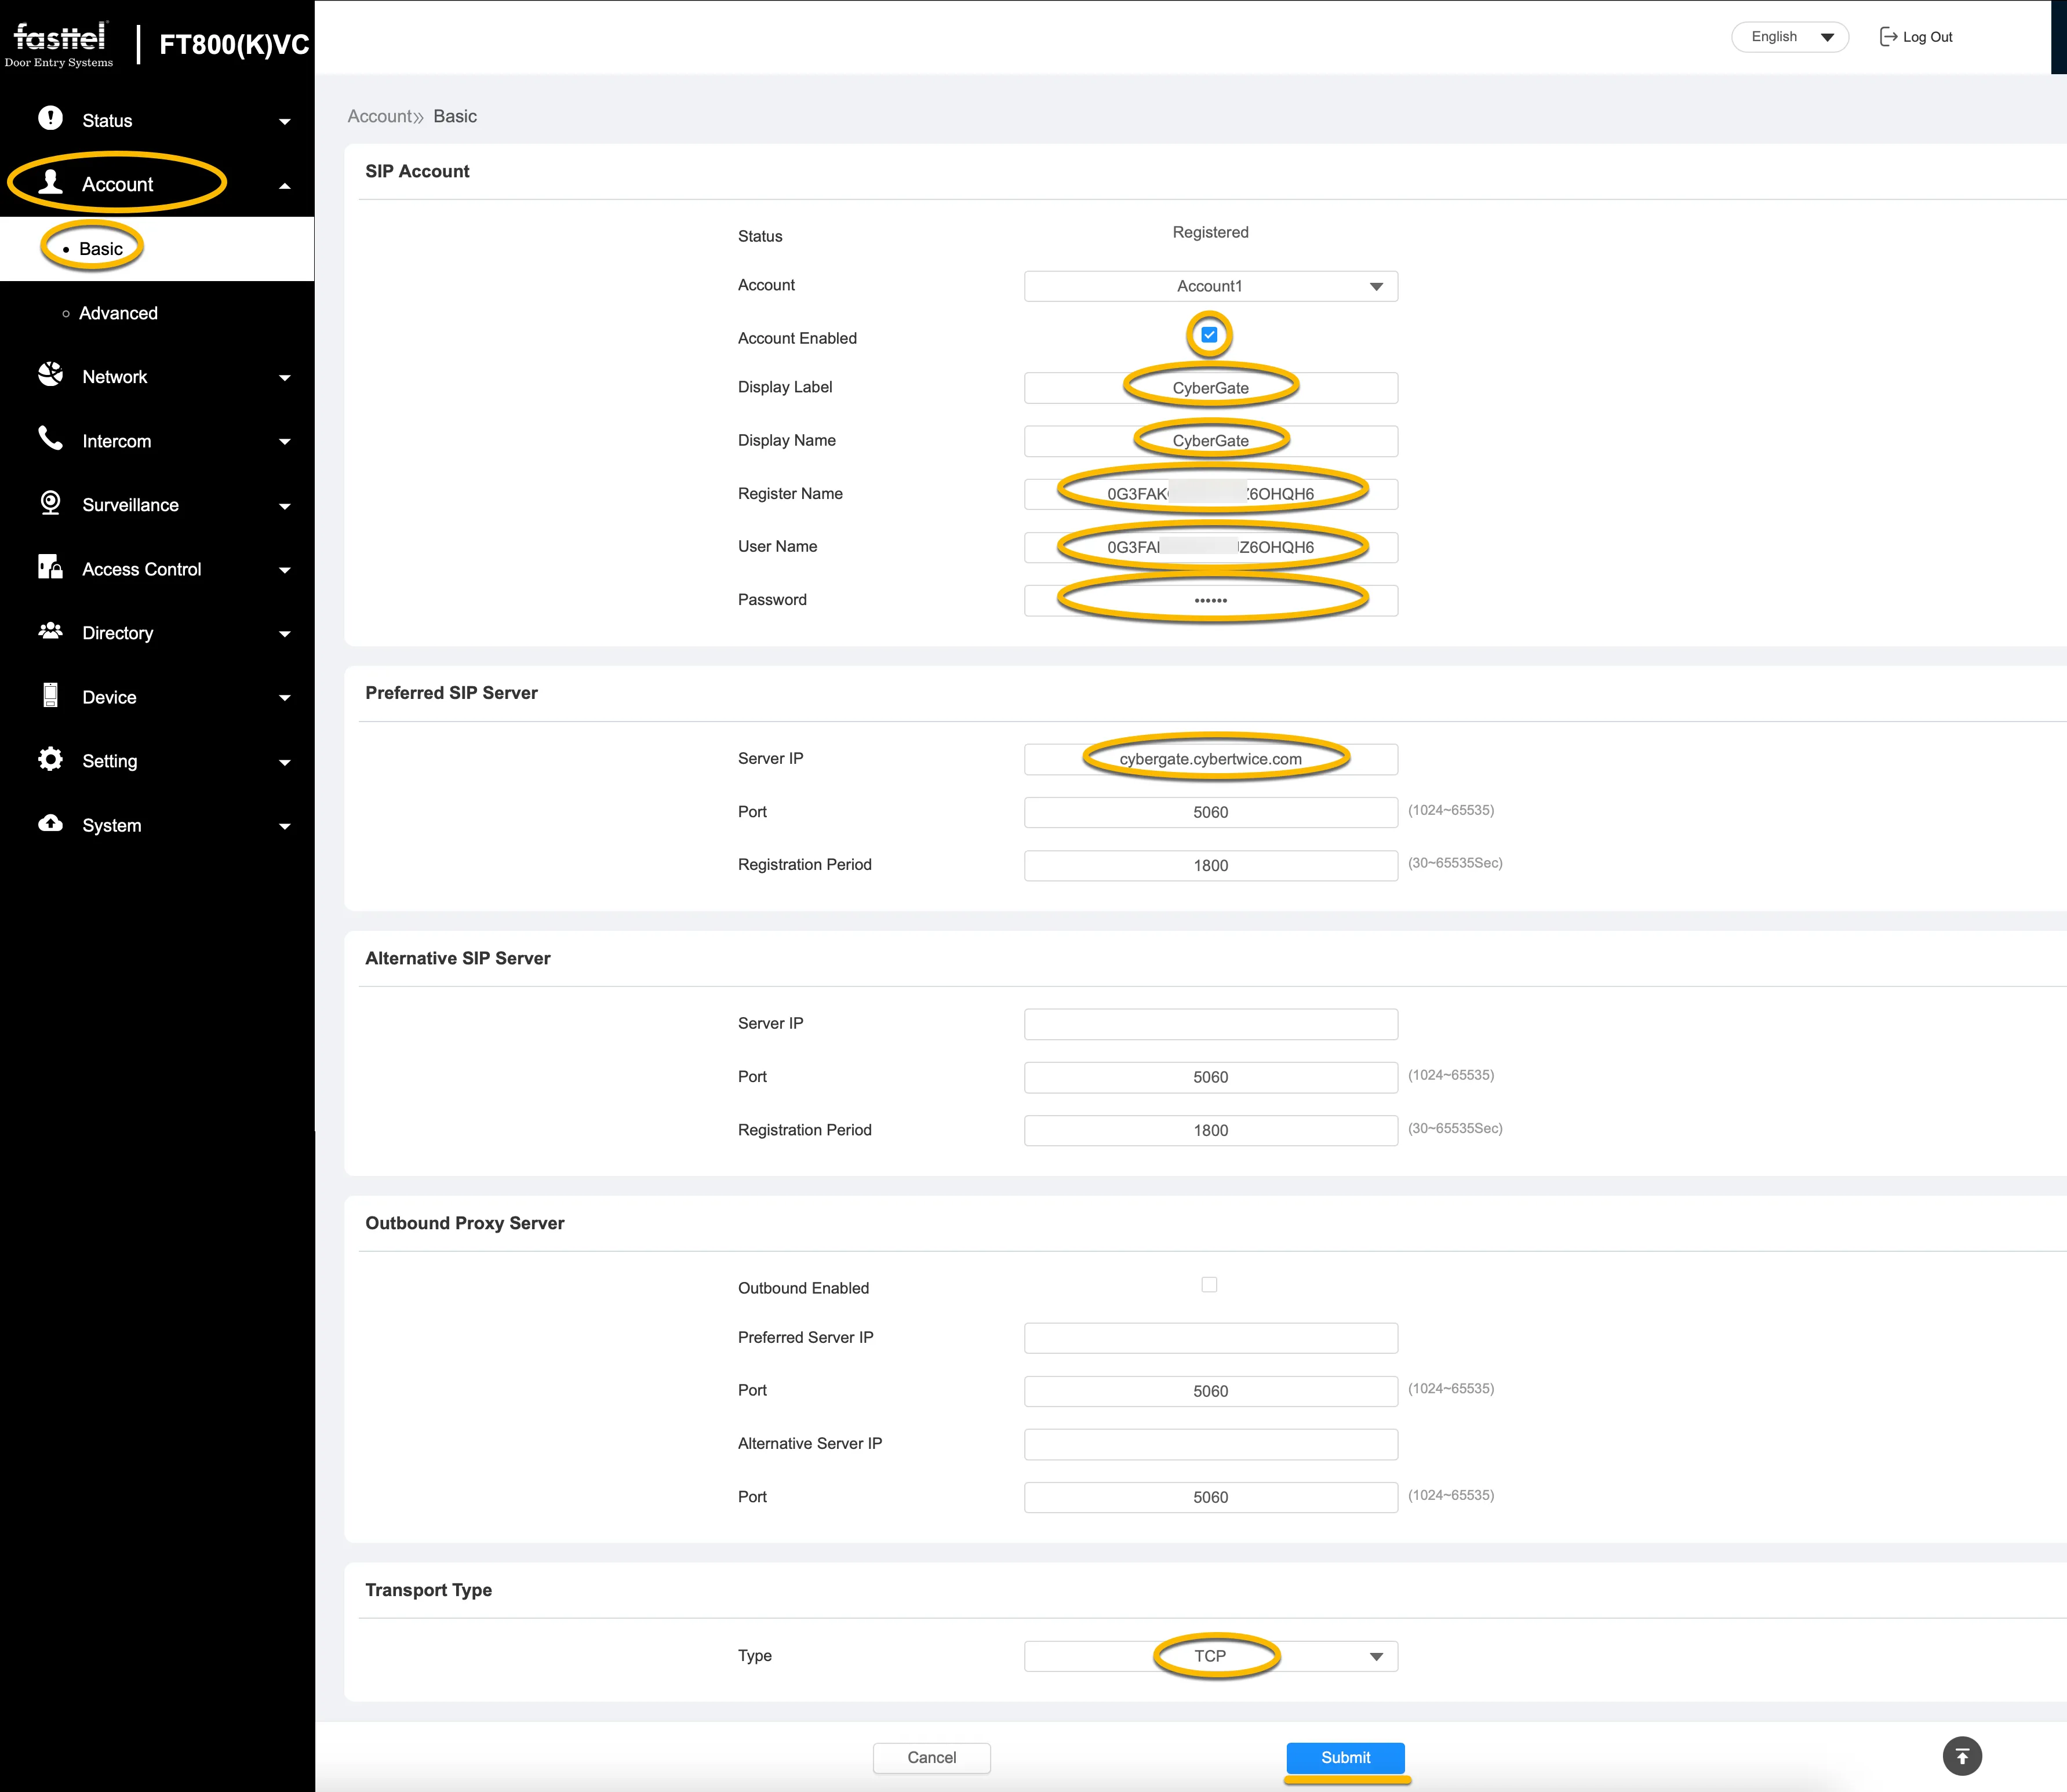Focus the Display Label input field

[1210, 388]
